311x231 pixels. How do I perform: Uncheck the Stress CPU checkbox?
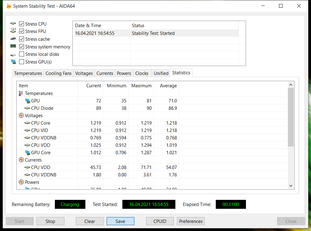click(21, 24)
